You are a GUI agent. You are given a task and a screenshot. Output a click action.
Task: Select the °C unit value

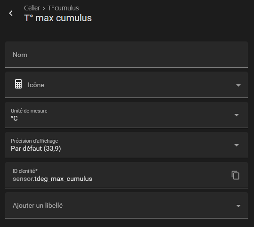click(x=14, y=118)
